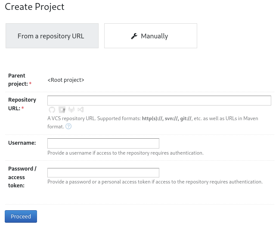The height and width of the screenshot is (227, 279).
Task: Click the Repository URL label
Action: tap(22, 104)
